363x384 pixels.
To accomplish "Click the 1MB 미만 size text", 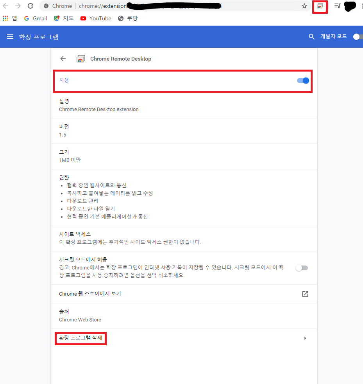I will (70, 160).
